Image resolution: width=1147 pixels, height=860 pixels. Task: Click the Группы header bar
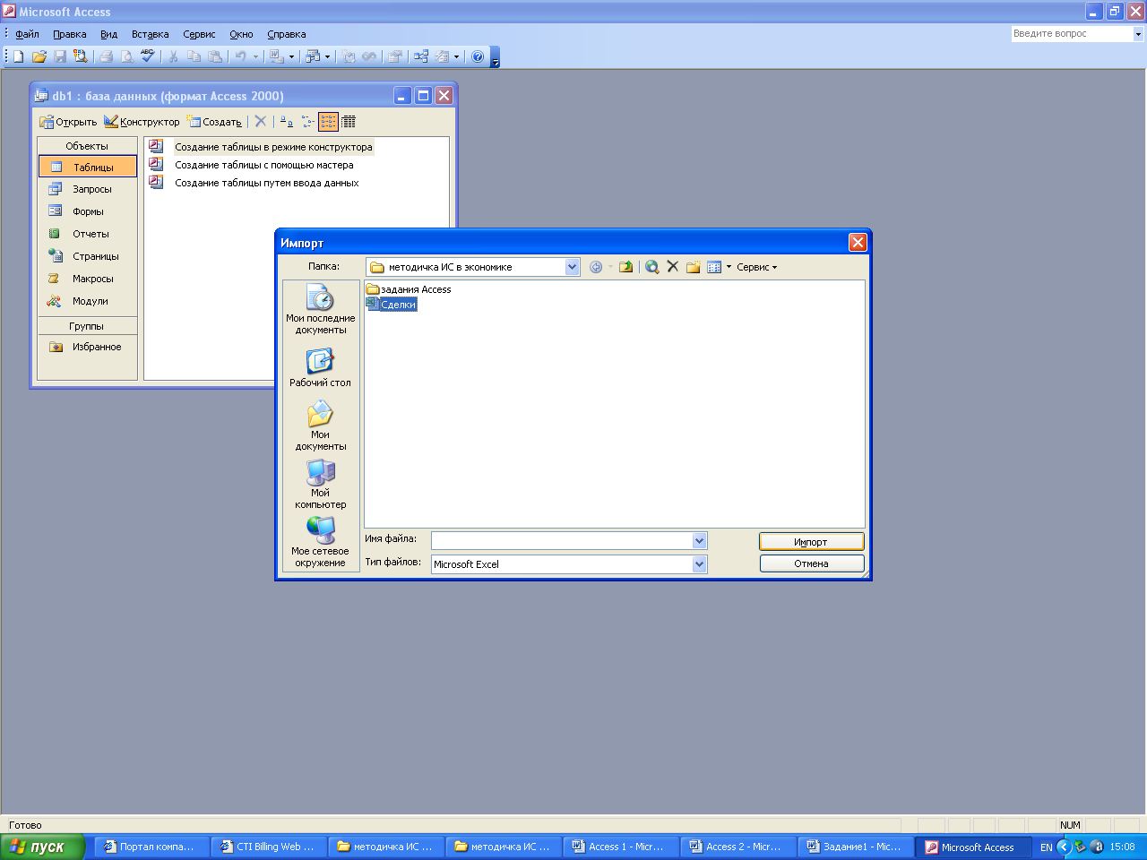(87, 326)
